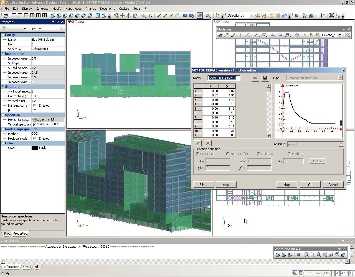Open the All properties dropdown
355x277 pixels.
pos(62,28)
